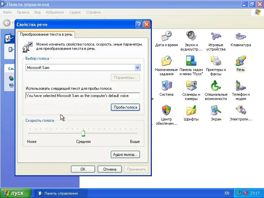Open the voice selection dropdown arrow
The width and height of the screenshot is (264, 198).
137,68
